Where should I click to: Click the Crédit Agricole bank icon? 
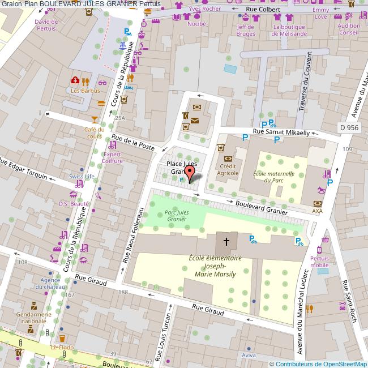[x=228, y=160]
